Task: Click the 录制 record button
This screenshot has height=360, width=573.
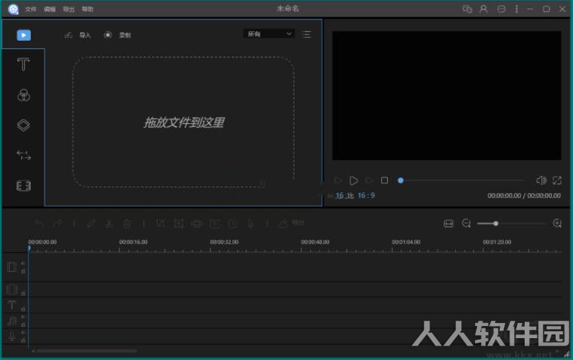Action: [x=118, y=35]
